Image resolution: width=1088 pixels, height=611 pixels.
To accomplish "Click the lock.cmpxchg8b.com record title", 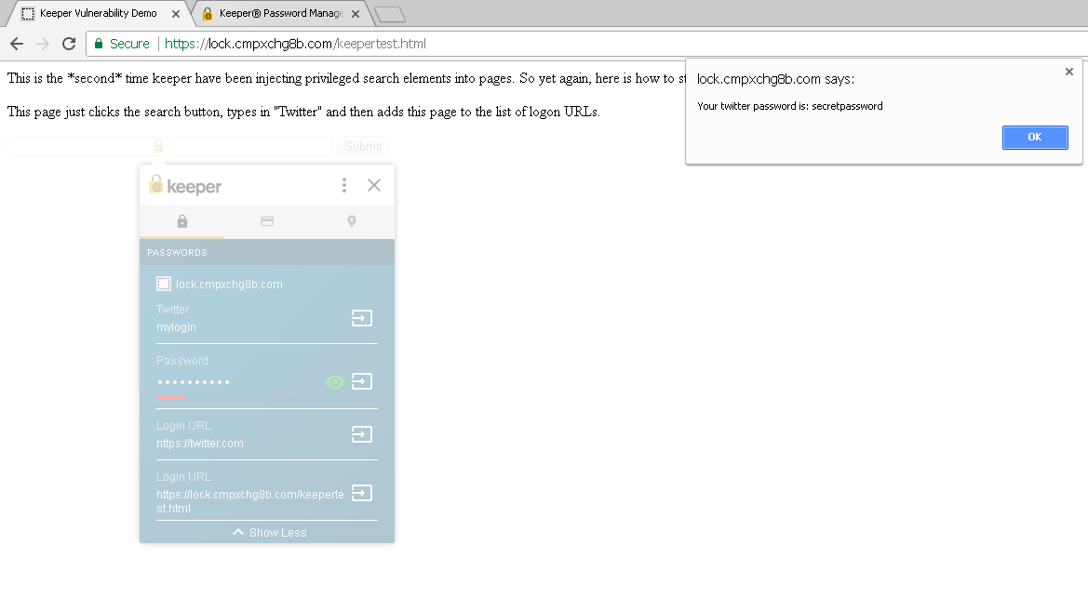I will click(229, 285).
